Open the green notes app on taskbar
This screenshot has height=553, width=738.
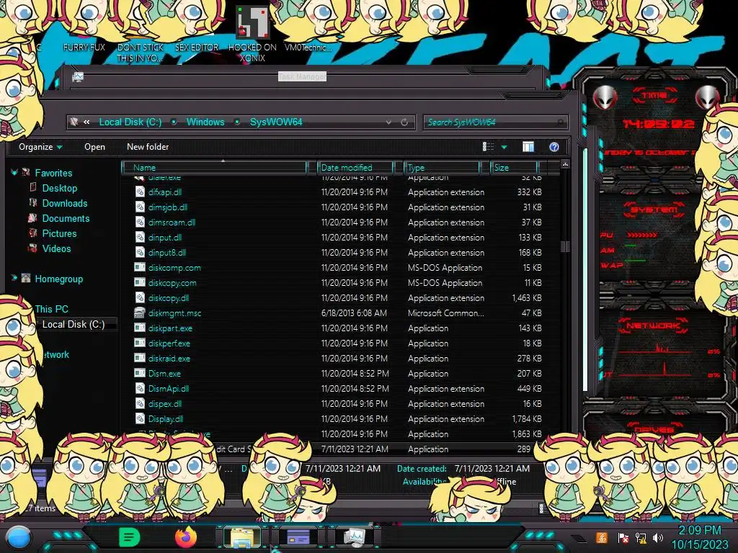coord(129,537)
